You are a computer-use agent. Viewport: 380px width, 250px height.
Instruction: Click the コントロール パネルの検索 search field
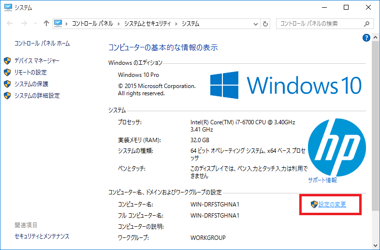coord(319,23)
